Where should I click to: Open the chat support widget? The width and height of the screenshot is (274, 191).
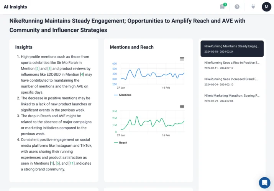pos(264,182)
